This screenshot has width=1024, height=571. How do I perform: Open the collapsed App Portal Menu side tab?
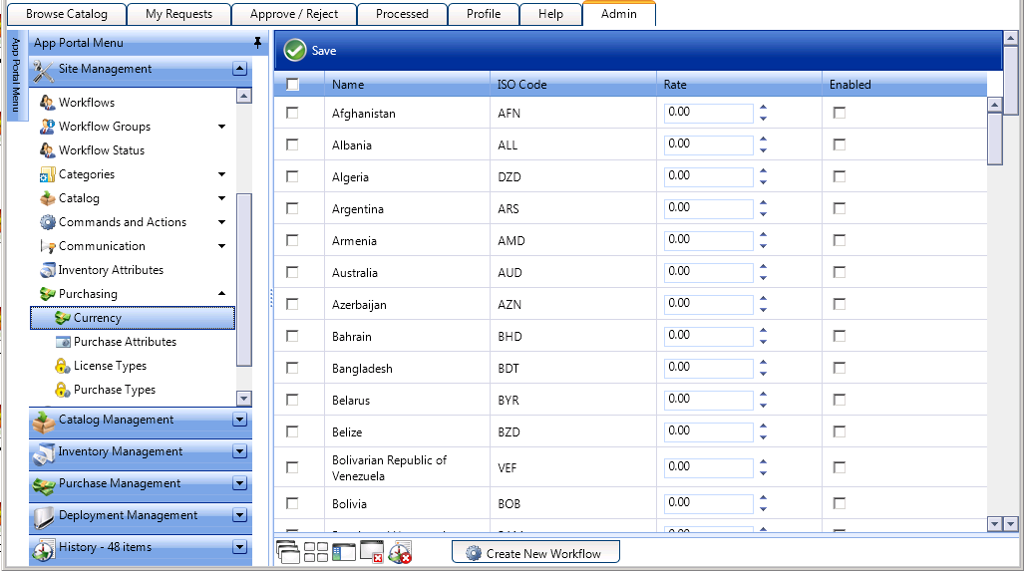17,75
